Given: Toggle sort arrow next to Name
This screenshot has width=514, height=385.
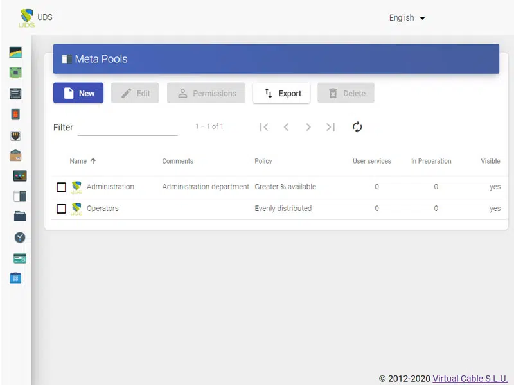Looking at the screenshot, I should pos(93,161).
